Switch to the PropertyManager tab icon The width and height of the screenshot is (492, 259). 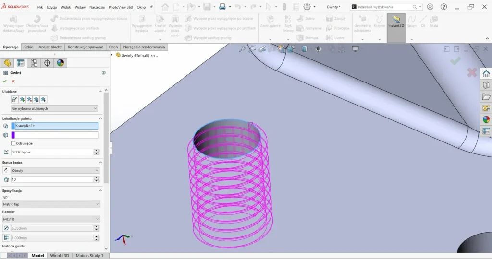(x=21, y=63)
